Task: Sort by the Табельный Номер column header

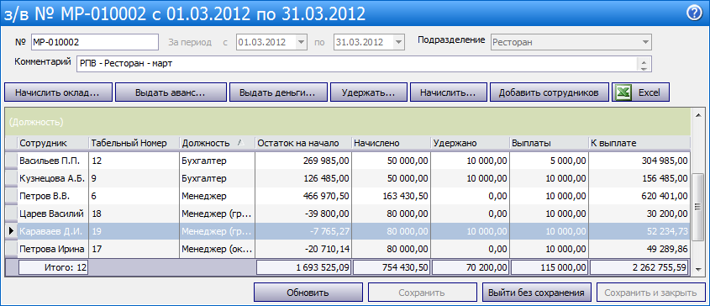Action: pyautogui.click(x=134, y=143)
